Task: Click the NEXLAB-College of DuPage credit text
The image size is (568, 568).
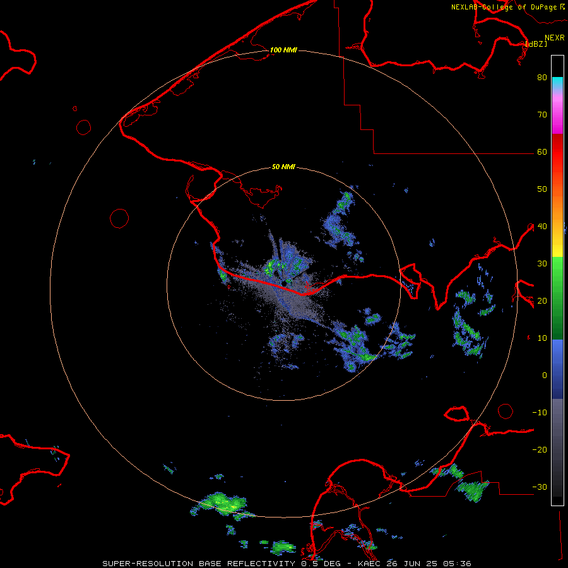Action: 504,7
